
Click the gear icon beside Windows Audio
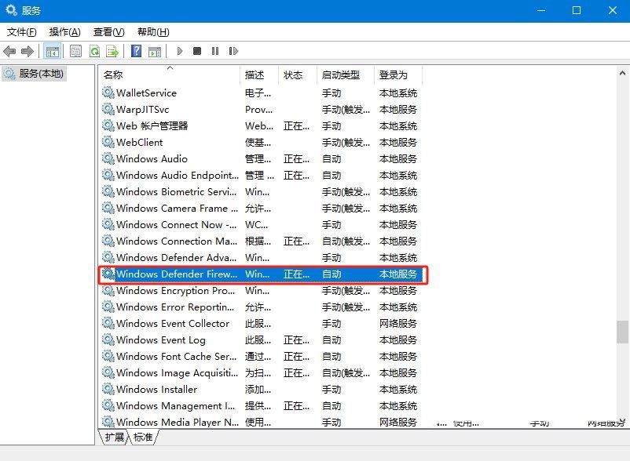(108, 158)
